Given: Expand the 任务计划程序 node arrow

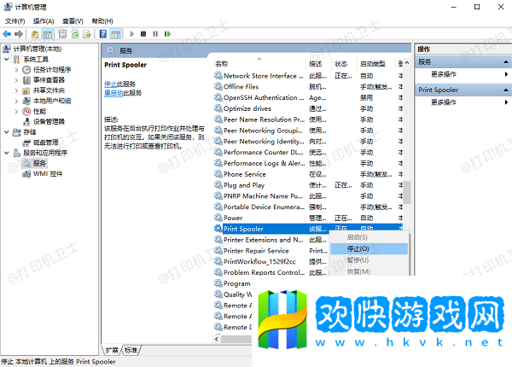Looking at the screenshot, I should click(x=16, y=69).
